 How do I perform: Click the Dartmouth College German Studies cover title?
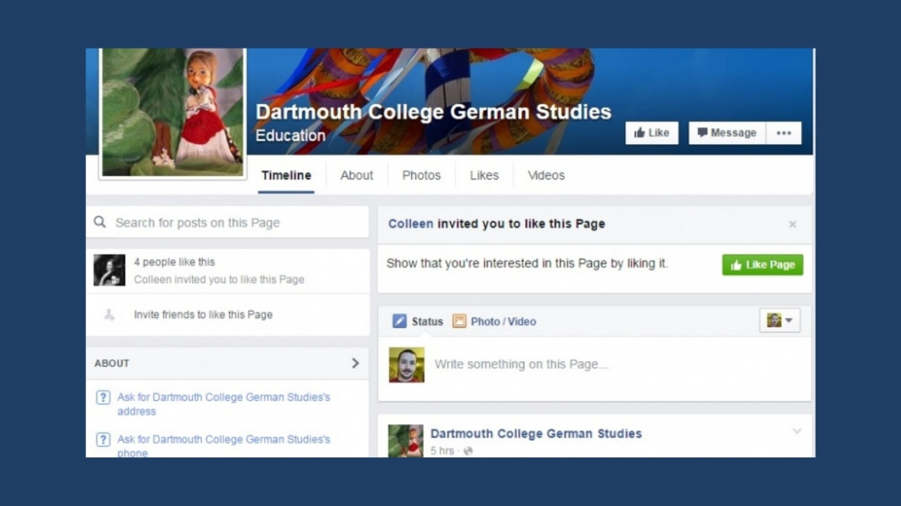coord(434,112)
